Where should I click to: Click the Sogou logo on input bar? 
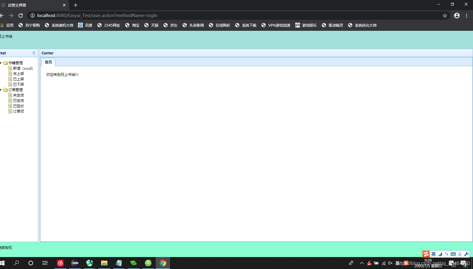426,254
